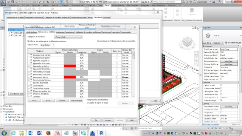This screenshot has width=242, height=136.
Task: Expand the Chemins de câbles category row
Action: [x=29, y=94]
